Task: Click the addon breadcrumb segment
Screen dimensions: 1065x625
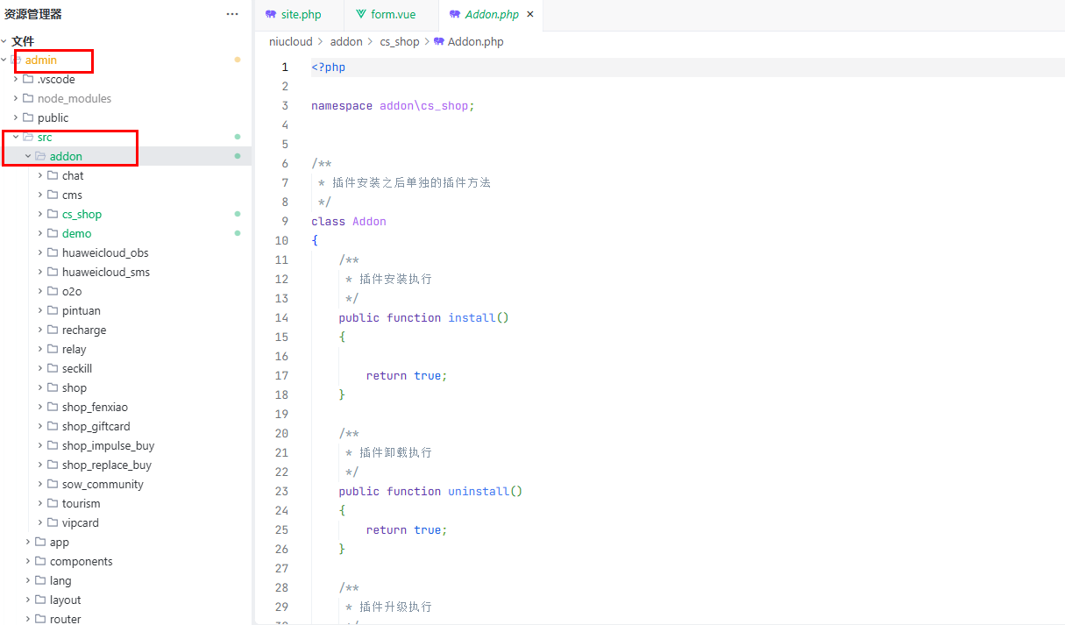Action: [346, 41]
